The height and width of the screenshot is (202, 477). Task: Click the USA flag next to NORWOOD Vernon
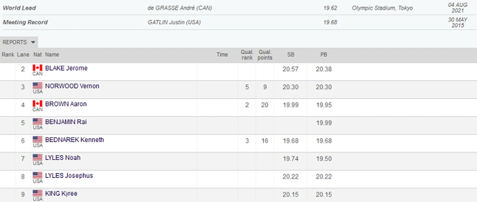(x=38, y=86)
